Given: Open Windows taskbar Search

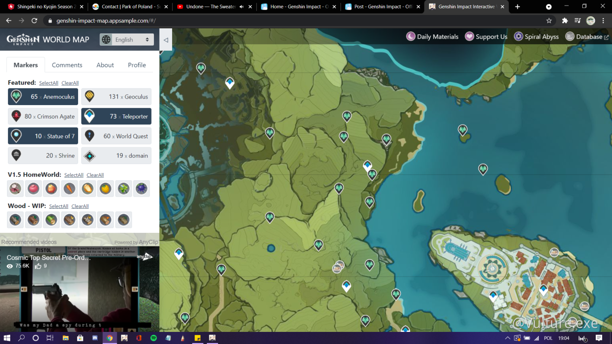Looking at the screenshot, I should (x=21, y=338).
